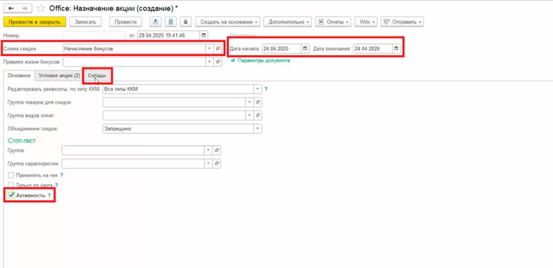
Task: Open calendar for Дата начала
Action: pyautogui.click(x=305, y=48)
